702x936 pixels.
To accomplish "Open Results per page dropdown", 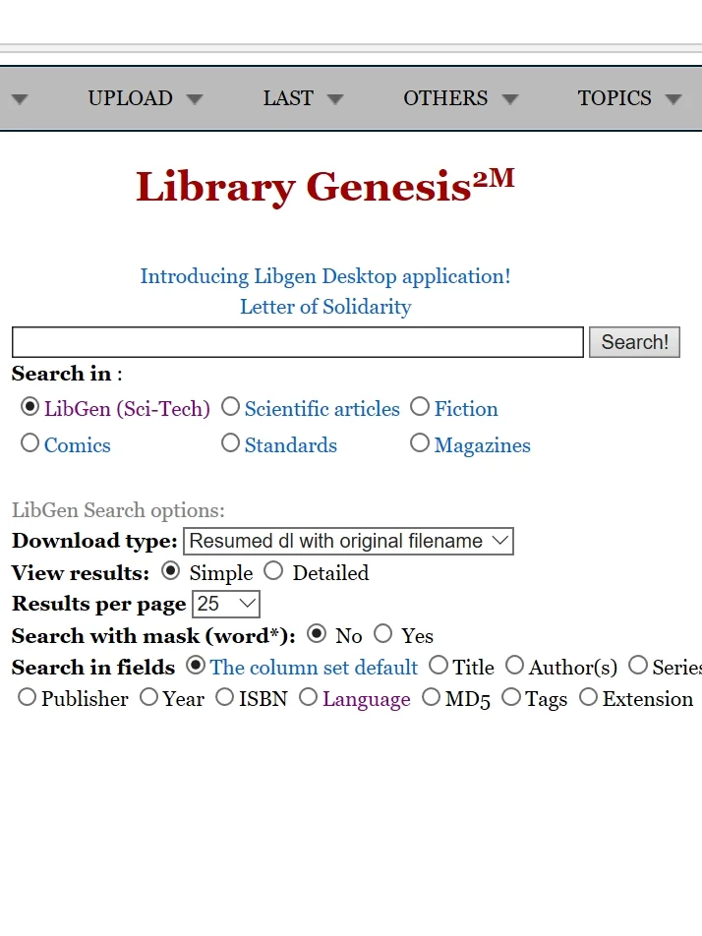I will [226, 604].
